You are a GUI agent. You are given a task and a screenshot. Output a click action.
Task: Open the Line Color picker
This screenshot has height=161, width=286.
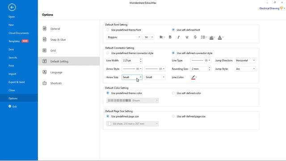click(x=194, y=77)
